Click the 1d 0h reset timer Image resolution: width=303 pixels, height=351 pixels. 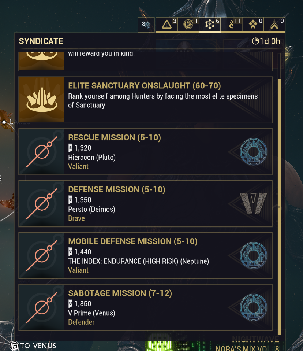266,41
